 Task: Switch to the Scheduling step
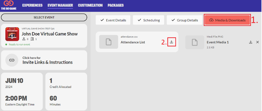point(149,20)
